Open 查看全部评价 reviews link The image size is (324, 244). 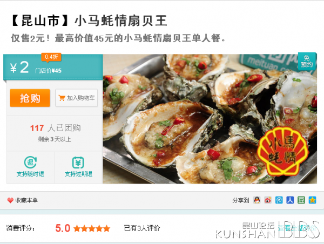point(297,228)
